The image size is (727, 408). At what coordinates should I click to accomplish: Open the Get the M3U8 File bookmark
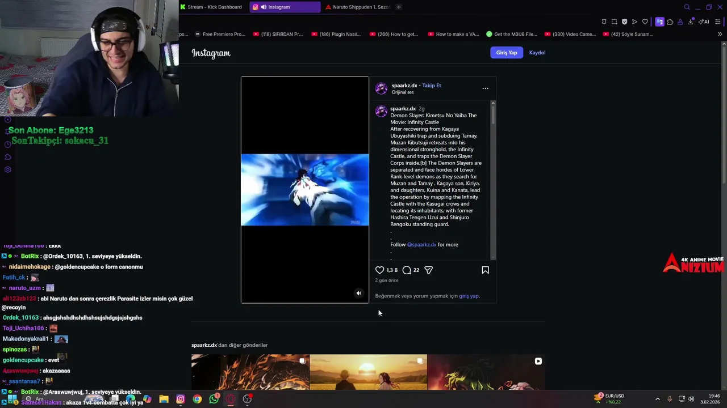click(512, 34)
